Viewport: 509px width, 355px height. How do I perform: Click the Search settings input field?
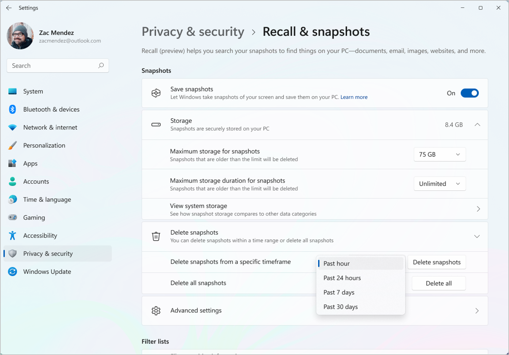click(x=58, y=65)
